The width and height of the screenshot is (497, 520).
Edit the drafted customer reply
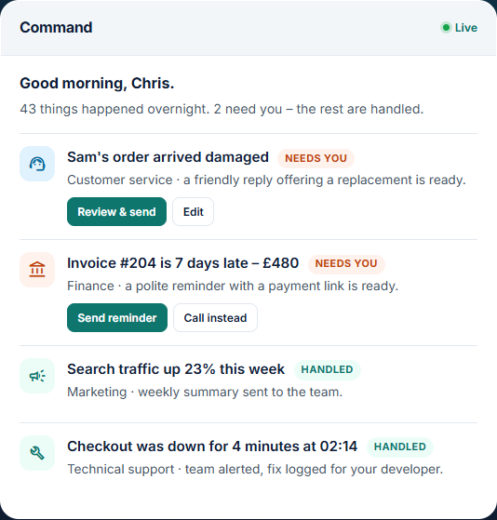pos(193,211)
